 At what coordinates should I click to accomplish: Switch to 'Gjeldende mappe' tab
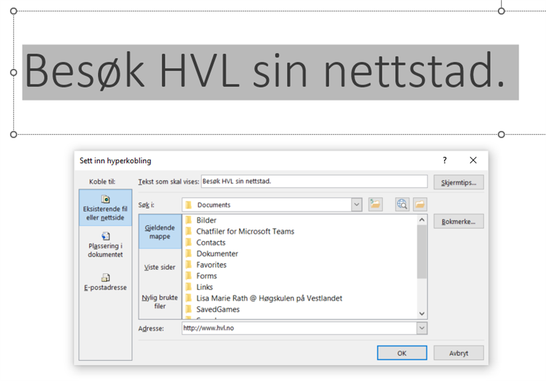[160, 232]
